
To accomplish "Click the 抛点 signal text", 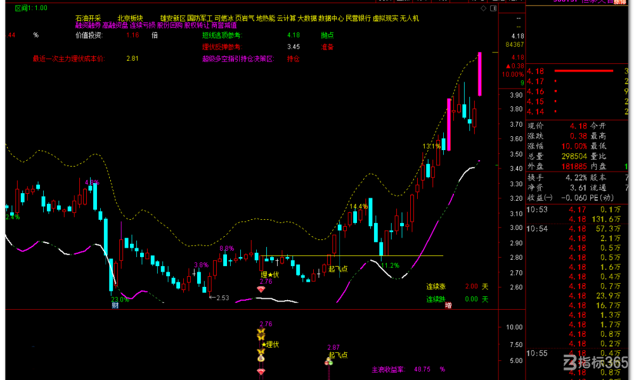I will (x=327, y=35).
